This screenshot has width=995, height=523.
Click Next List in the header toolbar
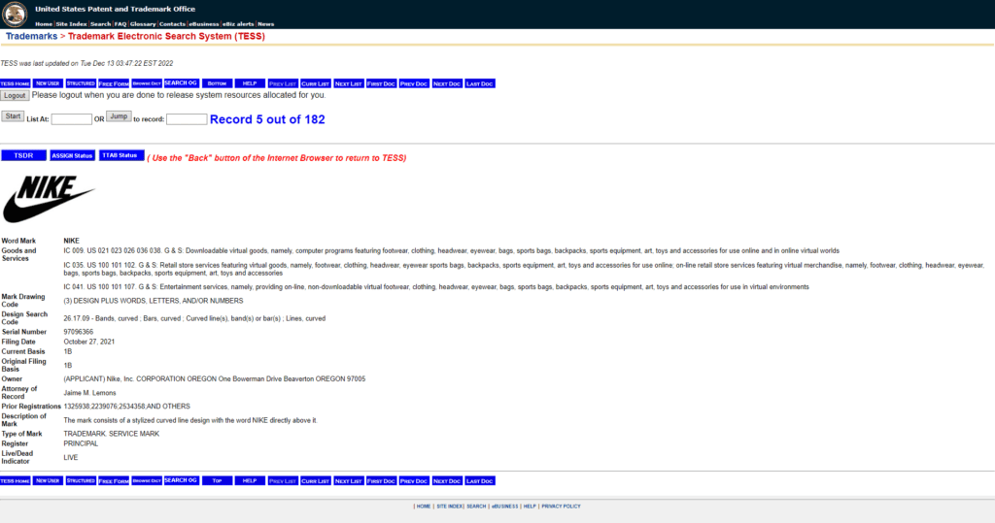349,83
